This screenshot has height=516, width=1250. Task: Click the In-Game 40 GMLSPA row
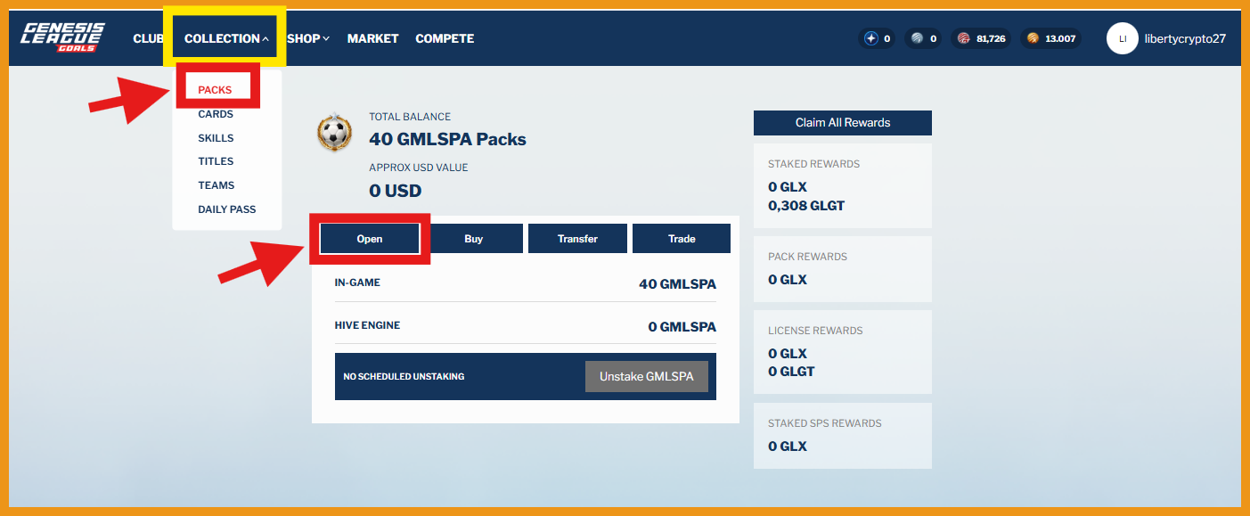coord(526,283)
